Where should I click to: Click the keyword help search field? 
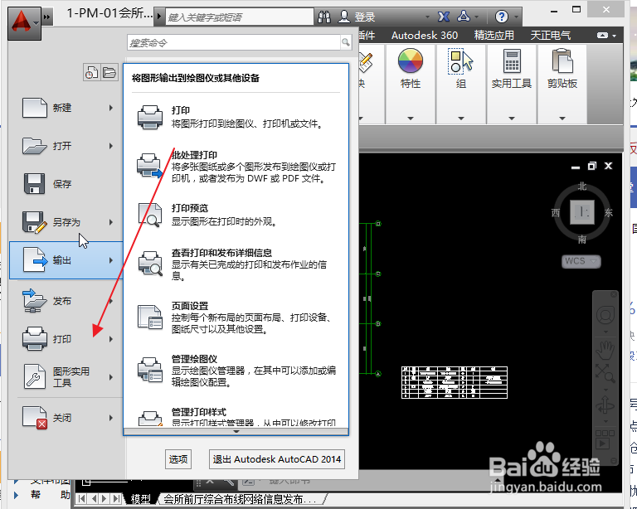pos(239,17)
